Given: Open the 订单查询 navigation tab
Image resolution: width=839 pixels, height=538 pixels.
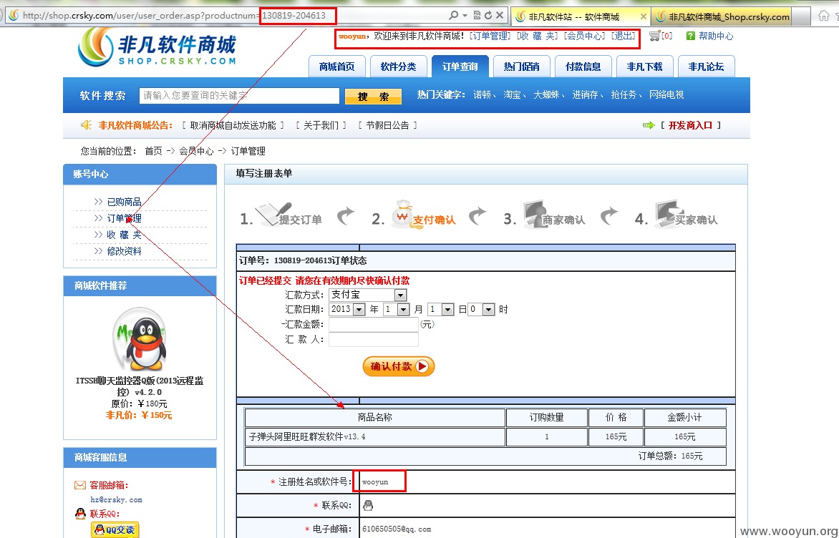Looking at the screenshot, I should (460, 67).
